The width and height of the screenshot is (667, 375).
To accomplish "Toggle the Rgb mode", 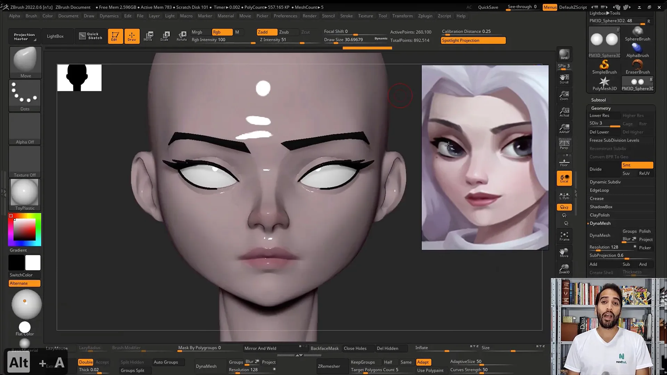I will [222, 32].
